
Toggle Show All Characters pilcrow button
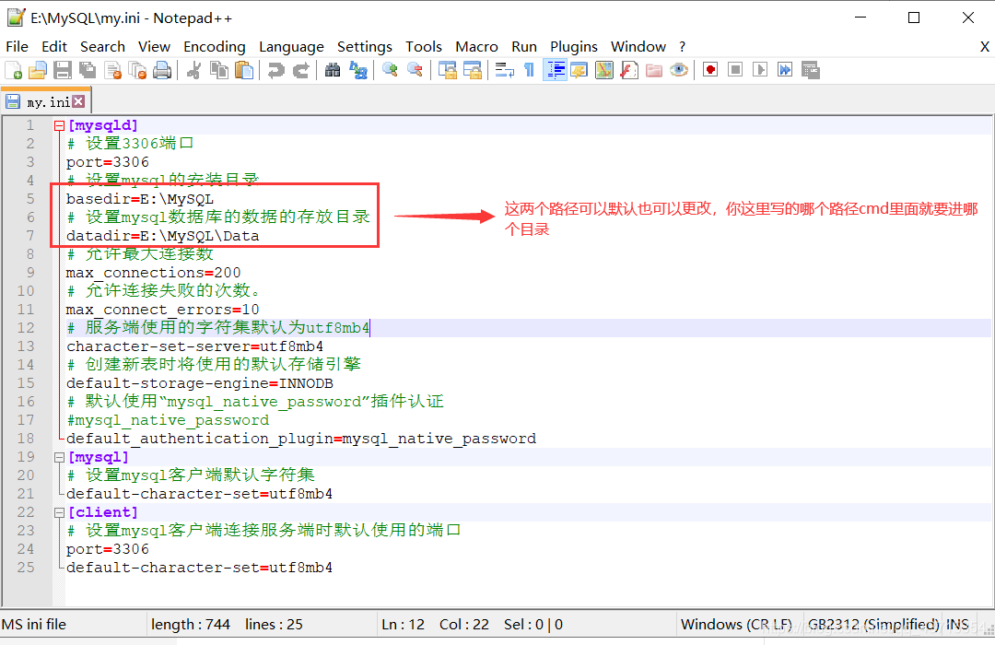pyautogui.click(x=529, y=70)
